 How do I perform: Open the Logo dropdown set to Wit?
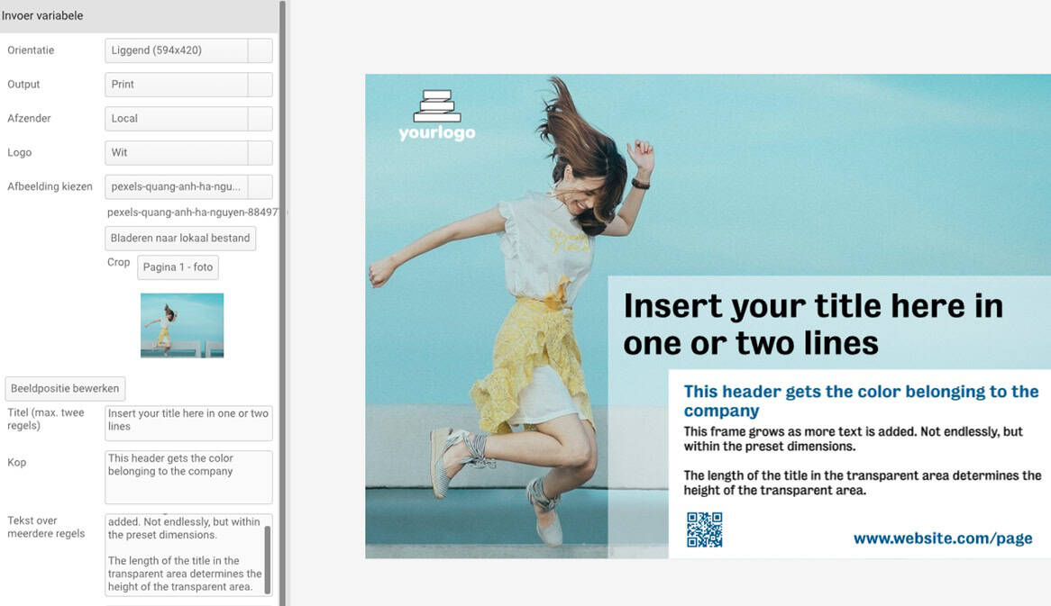tap(188, 153)
